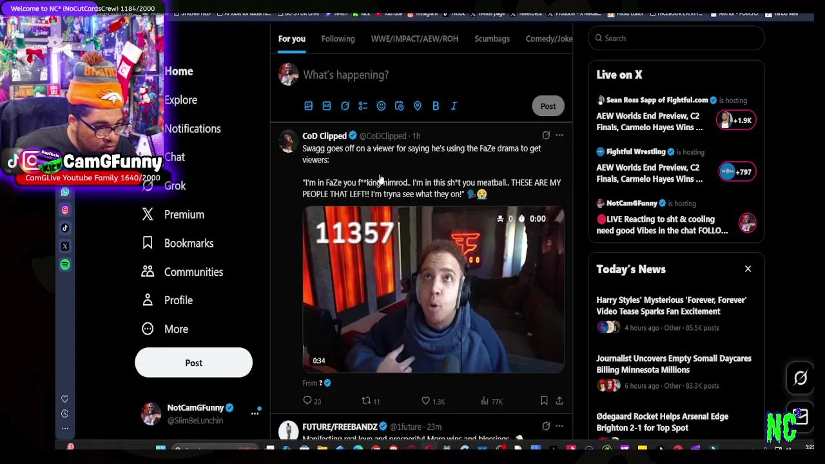Open emoji picker in composer
This screenshot has height=464, width=825.
381,106
